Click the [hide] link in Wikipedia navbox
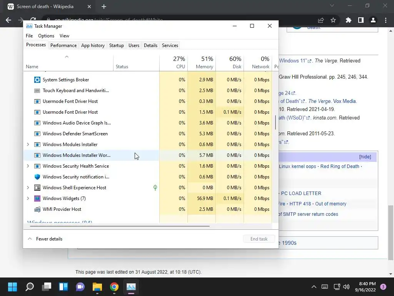Viewport: 394px width, 296px height. click(365, 157)
